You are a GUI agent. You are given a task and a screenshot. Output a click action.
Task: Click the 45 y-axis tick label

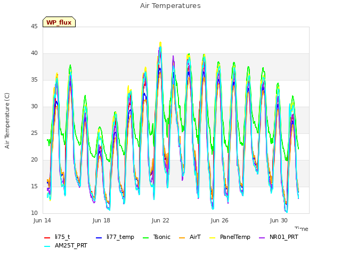pos(34,27)
